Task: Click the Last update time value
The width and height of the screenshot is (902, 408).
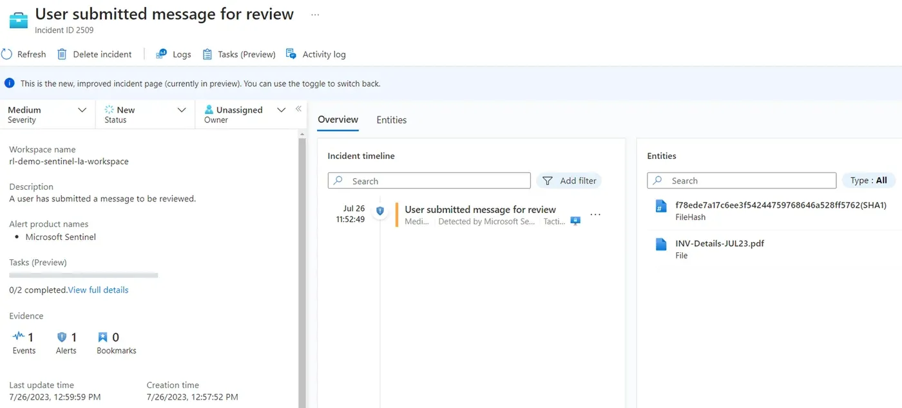Action: 55,396
